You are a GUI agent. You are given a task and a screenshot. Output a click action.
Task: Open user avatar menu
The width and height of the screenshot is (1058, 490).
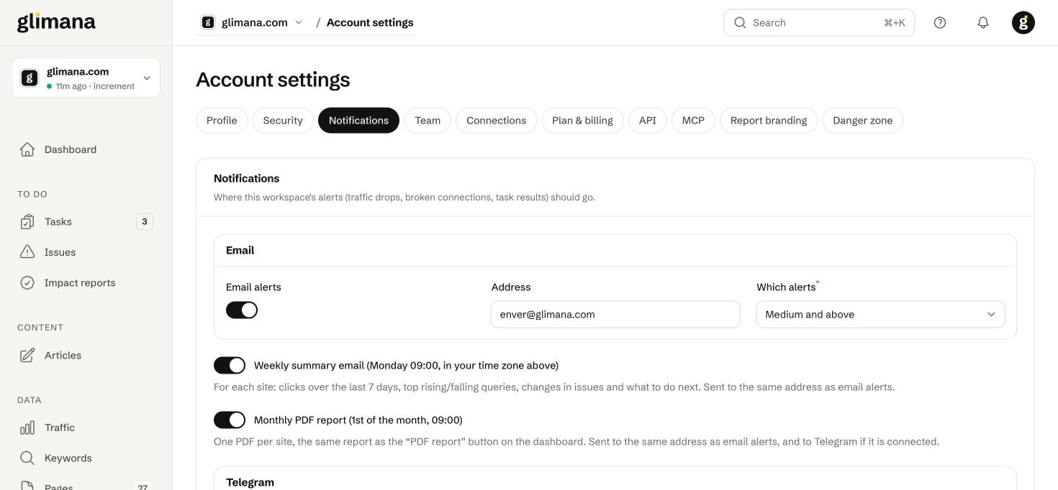(x=1023, y=22)
